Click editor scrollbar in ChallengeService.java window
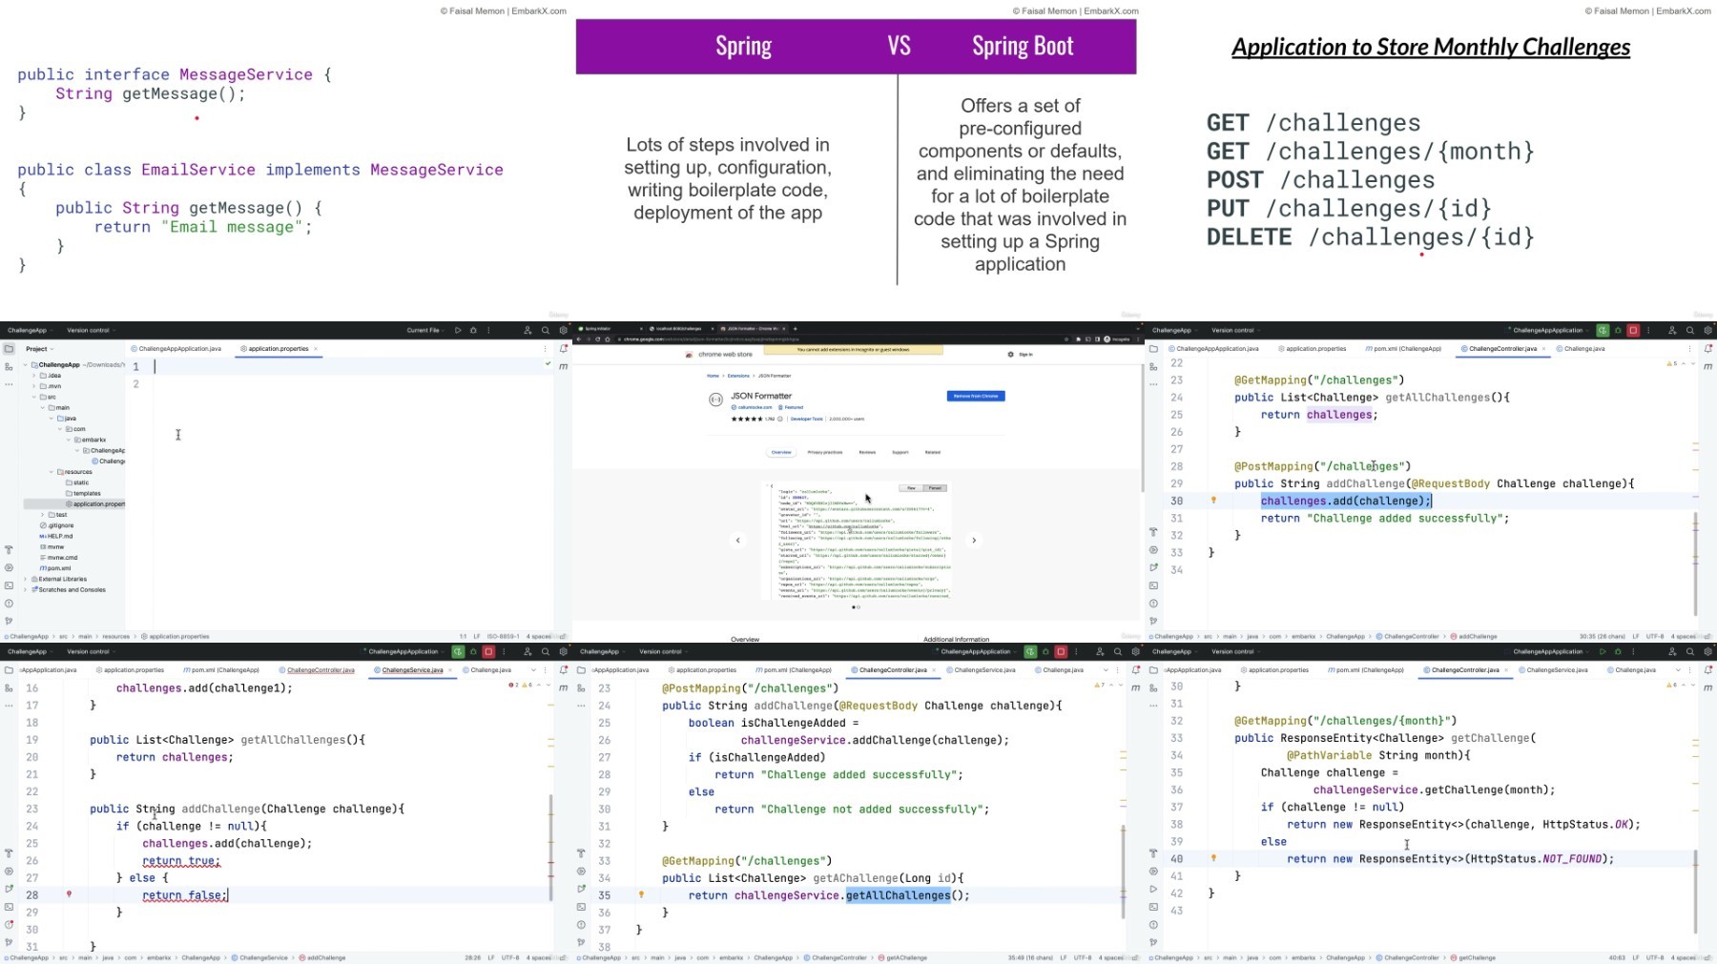 coord(550,847)
